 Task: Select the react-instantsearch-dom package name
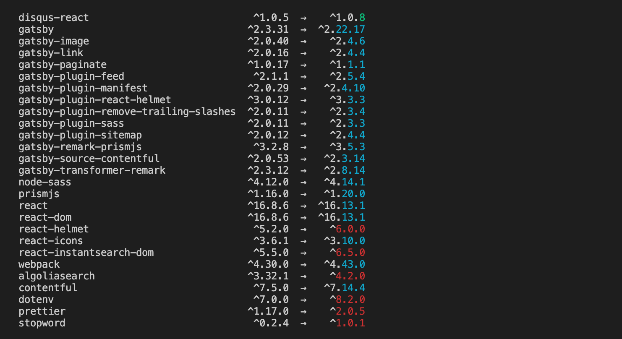86,253
